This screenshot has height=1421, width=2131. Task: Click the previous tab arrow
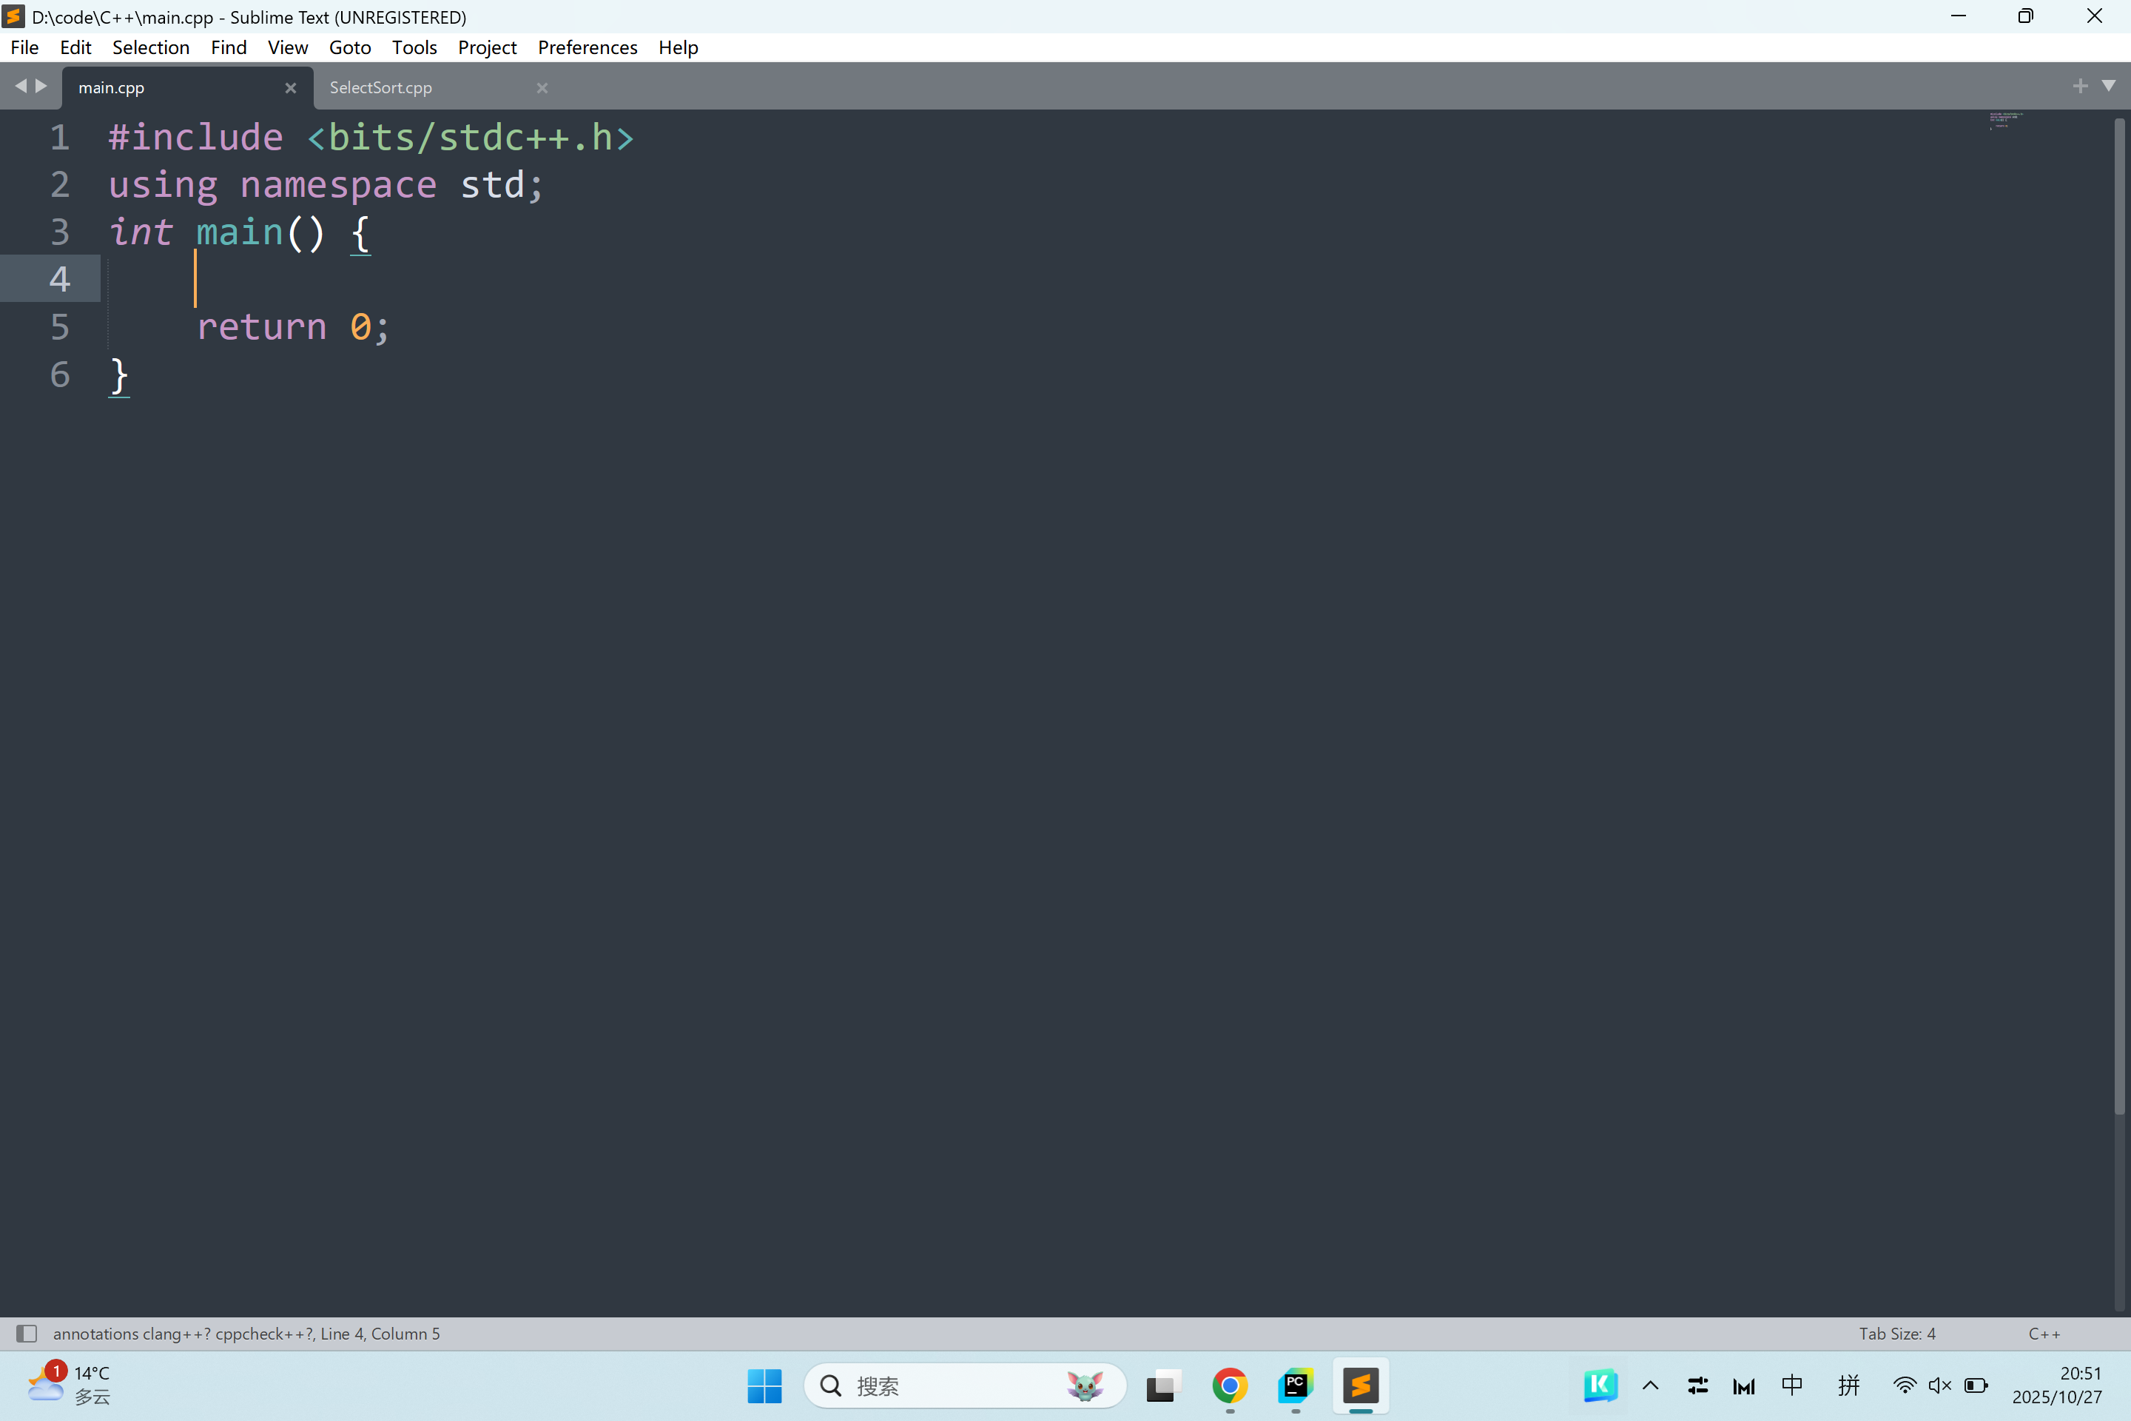coord(20,86)
